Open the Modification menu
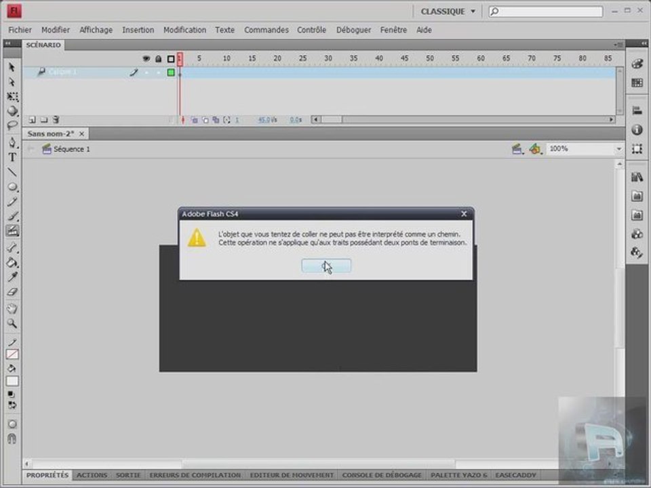 pyautogui.click(x=184, y=30)
